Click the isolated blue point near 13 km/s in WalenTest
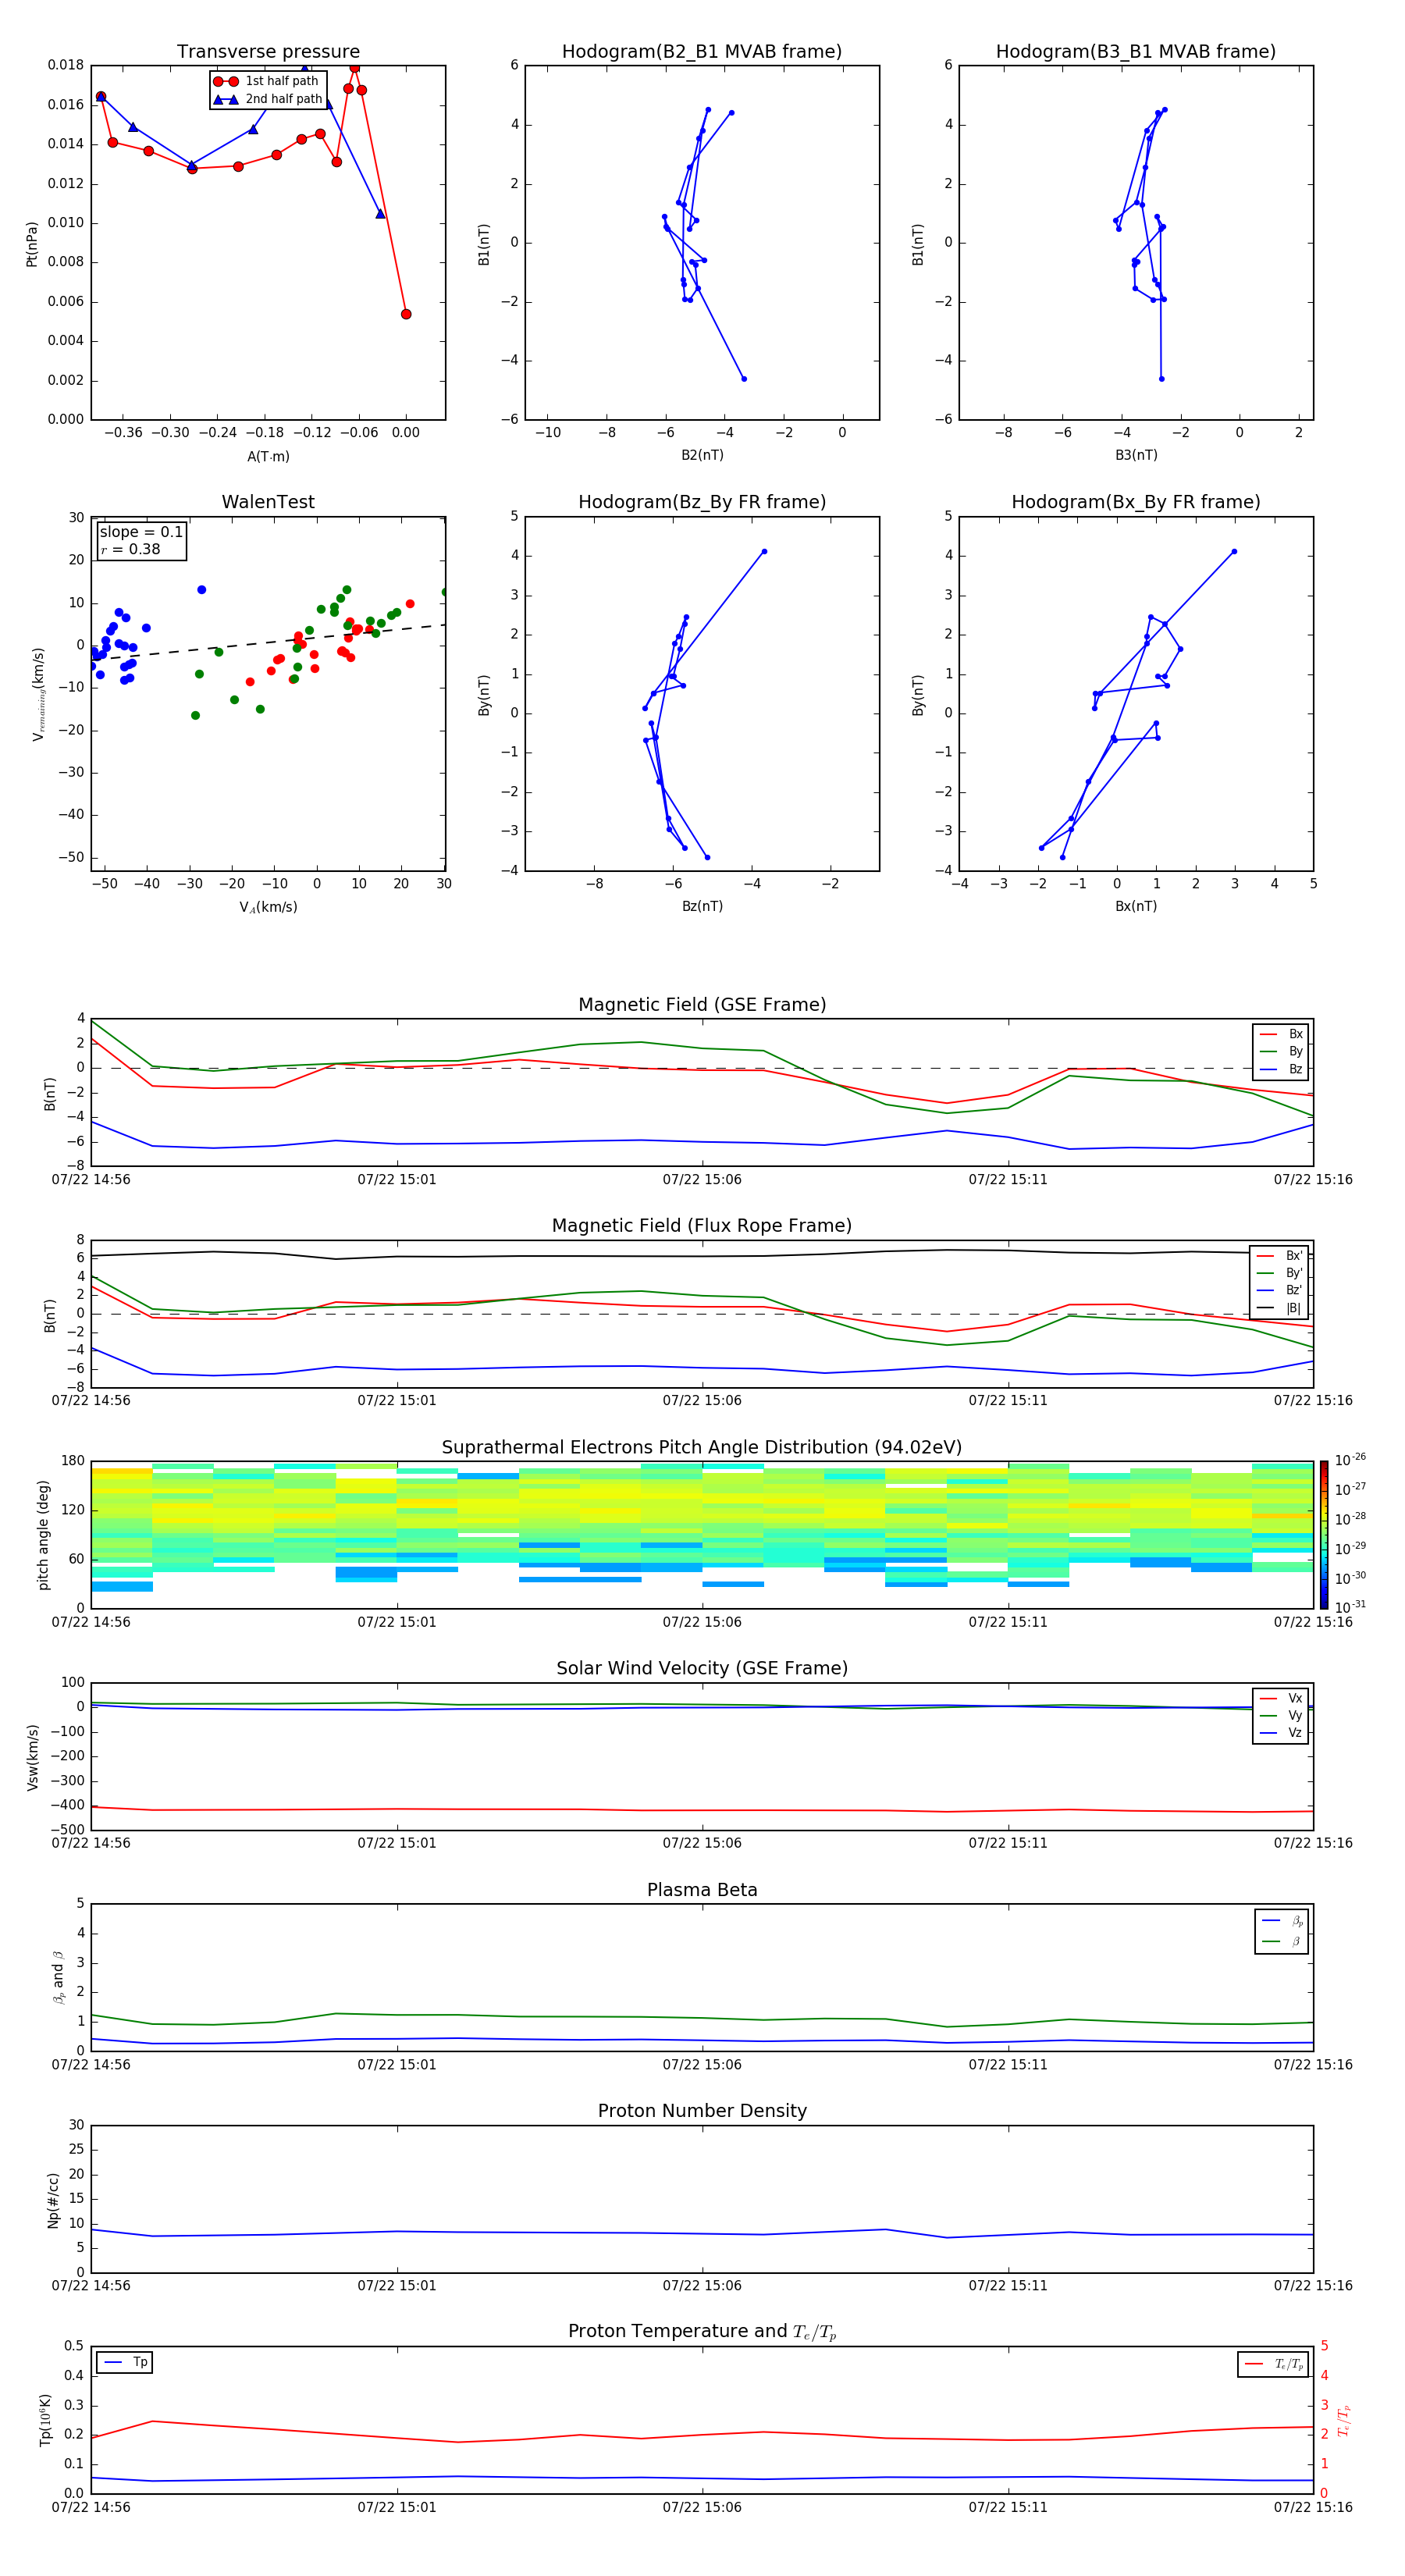 point(202,590)
